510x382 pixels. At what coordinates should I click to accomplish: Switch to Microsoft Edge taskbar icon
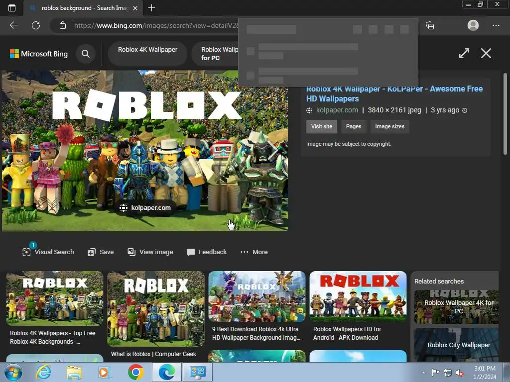point(166,372)
